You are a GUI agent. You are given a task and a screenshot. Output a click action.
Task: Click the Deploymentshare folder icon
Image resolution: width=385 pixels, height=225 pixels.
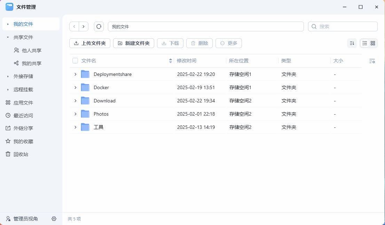(85, 74)
